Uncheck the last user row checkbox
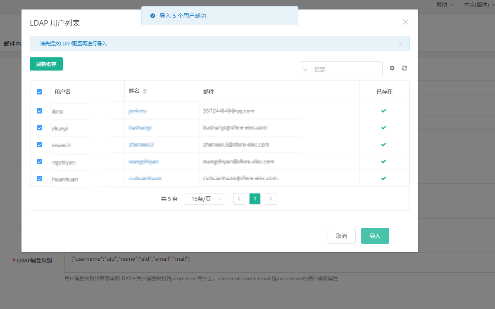Image resolution: width=495 pixels, height=309 pixels. coord(40,178)
